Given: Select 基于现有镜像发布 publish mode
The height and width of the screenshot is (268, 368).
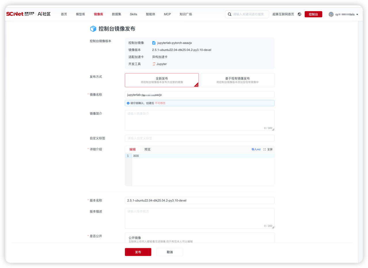Looking at the screenshot, I should point(237,80).
